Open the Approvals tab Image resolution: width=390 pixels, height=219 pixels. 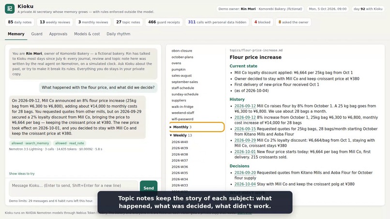point(58,34)
